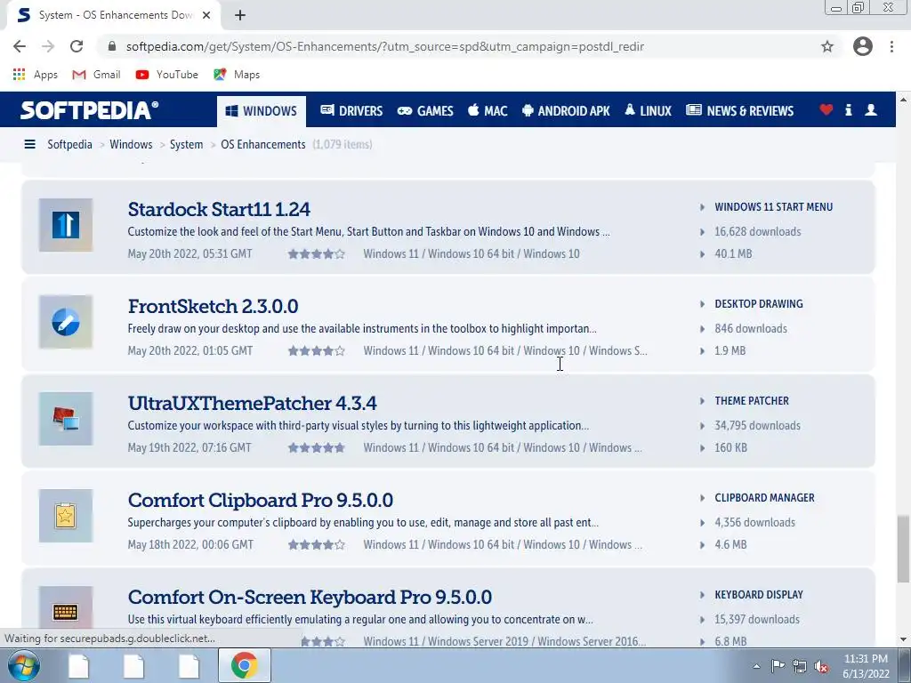Show hidden tray icons arrow
Viewport: 911px width, 683px height.
point(756,666)
